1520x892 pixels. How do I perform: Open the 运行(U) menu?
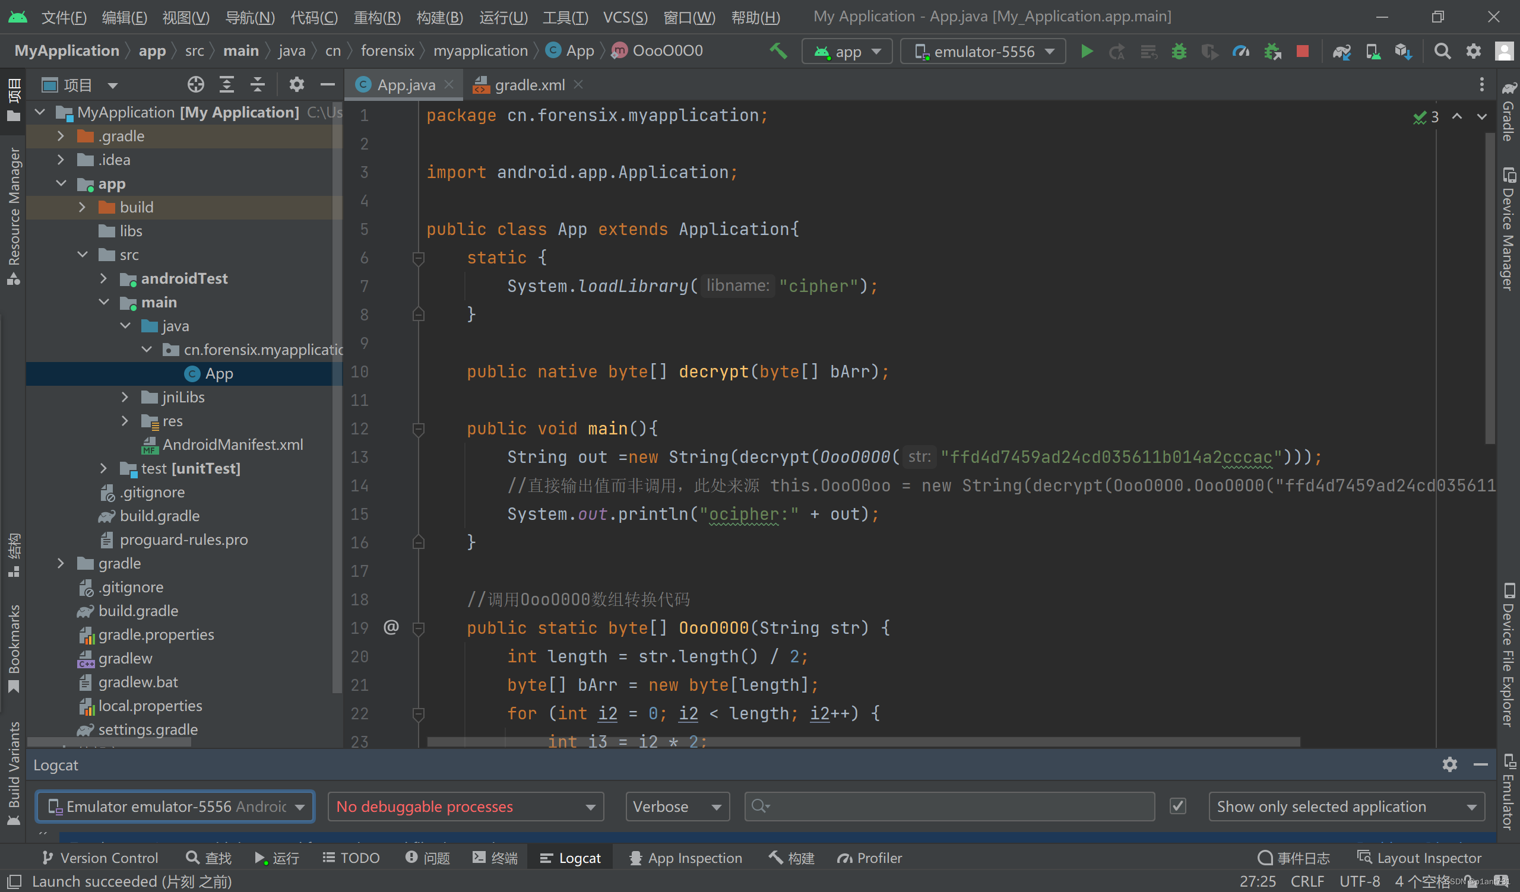503,17
